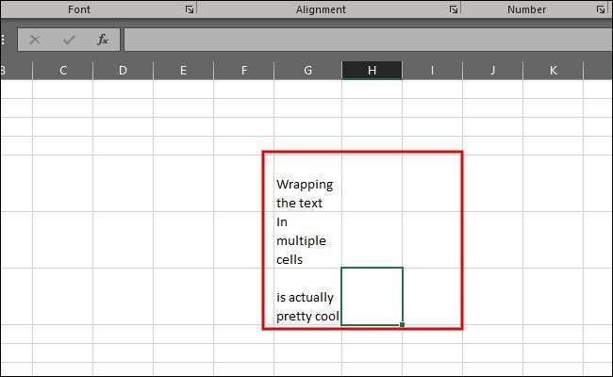Click the Enter checkmark icon in formula bar
613x377 pixels.
coord(68,40)
